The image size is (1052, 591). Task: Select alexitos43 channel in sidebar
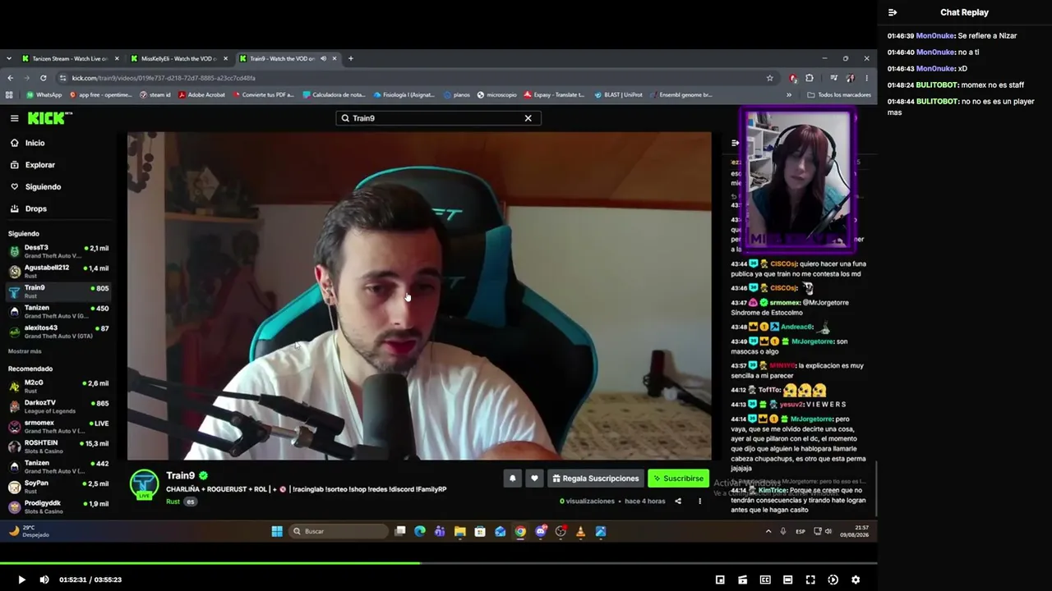pyautogui.click(x=58, y=331)
